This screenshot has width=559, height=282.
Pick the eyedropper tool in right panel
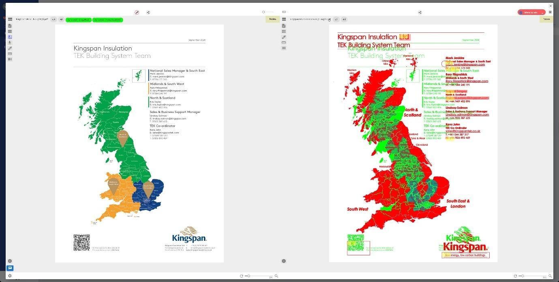(284, 37)
